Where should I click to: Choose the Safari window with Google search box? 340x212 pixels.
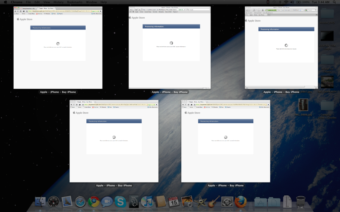coord(170,48)
